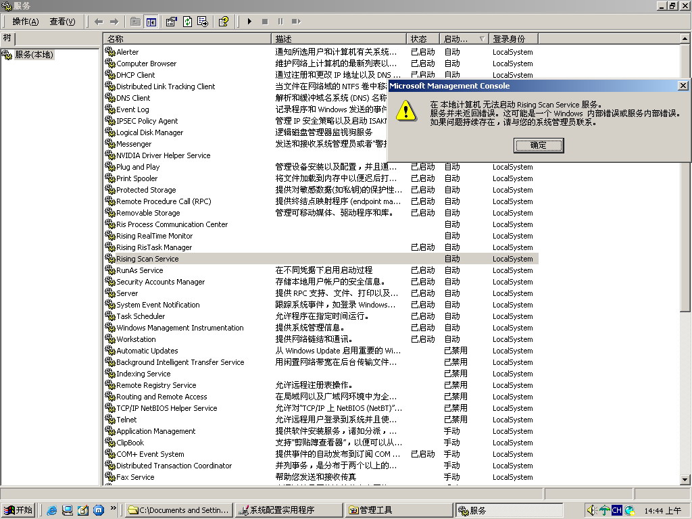Click the Up one level folder icon
692x519 pixels.
click(135, 22)
